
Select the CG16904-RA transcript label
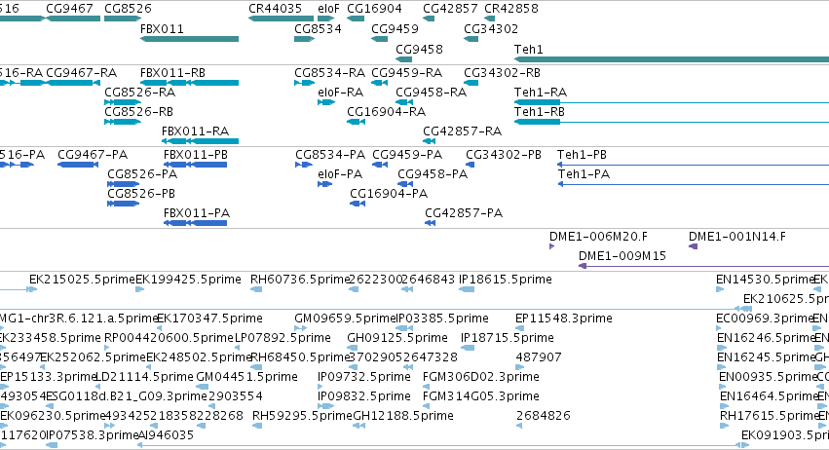coord(386,112)
